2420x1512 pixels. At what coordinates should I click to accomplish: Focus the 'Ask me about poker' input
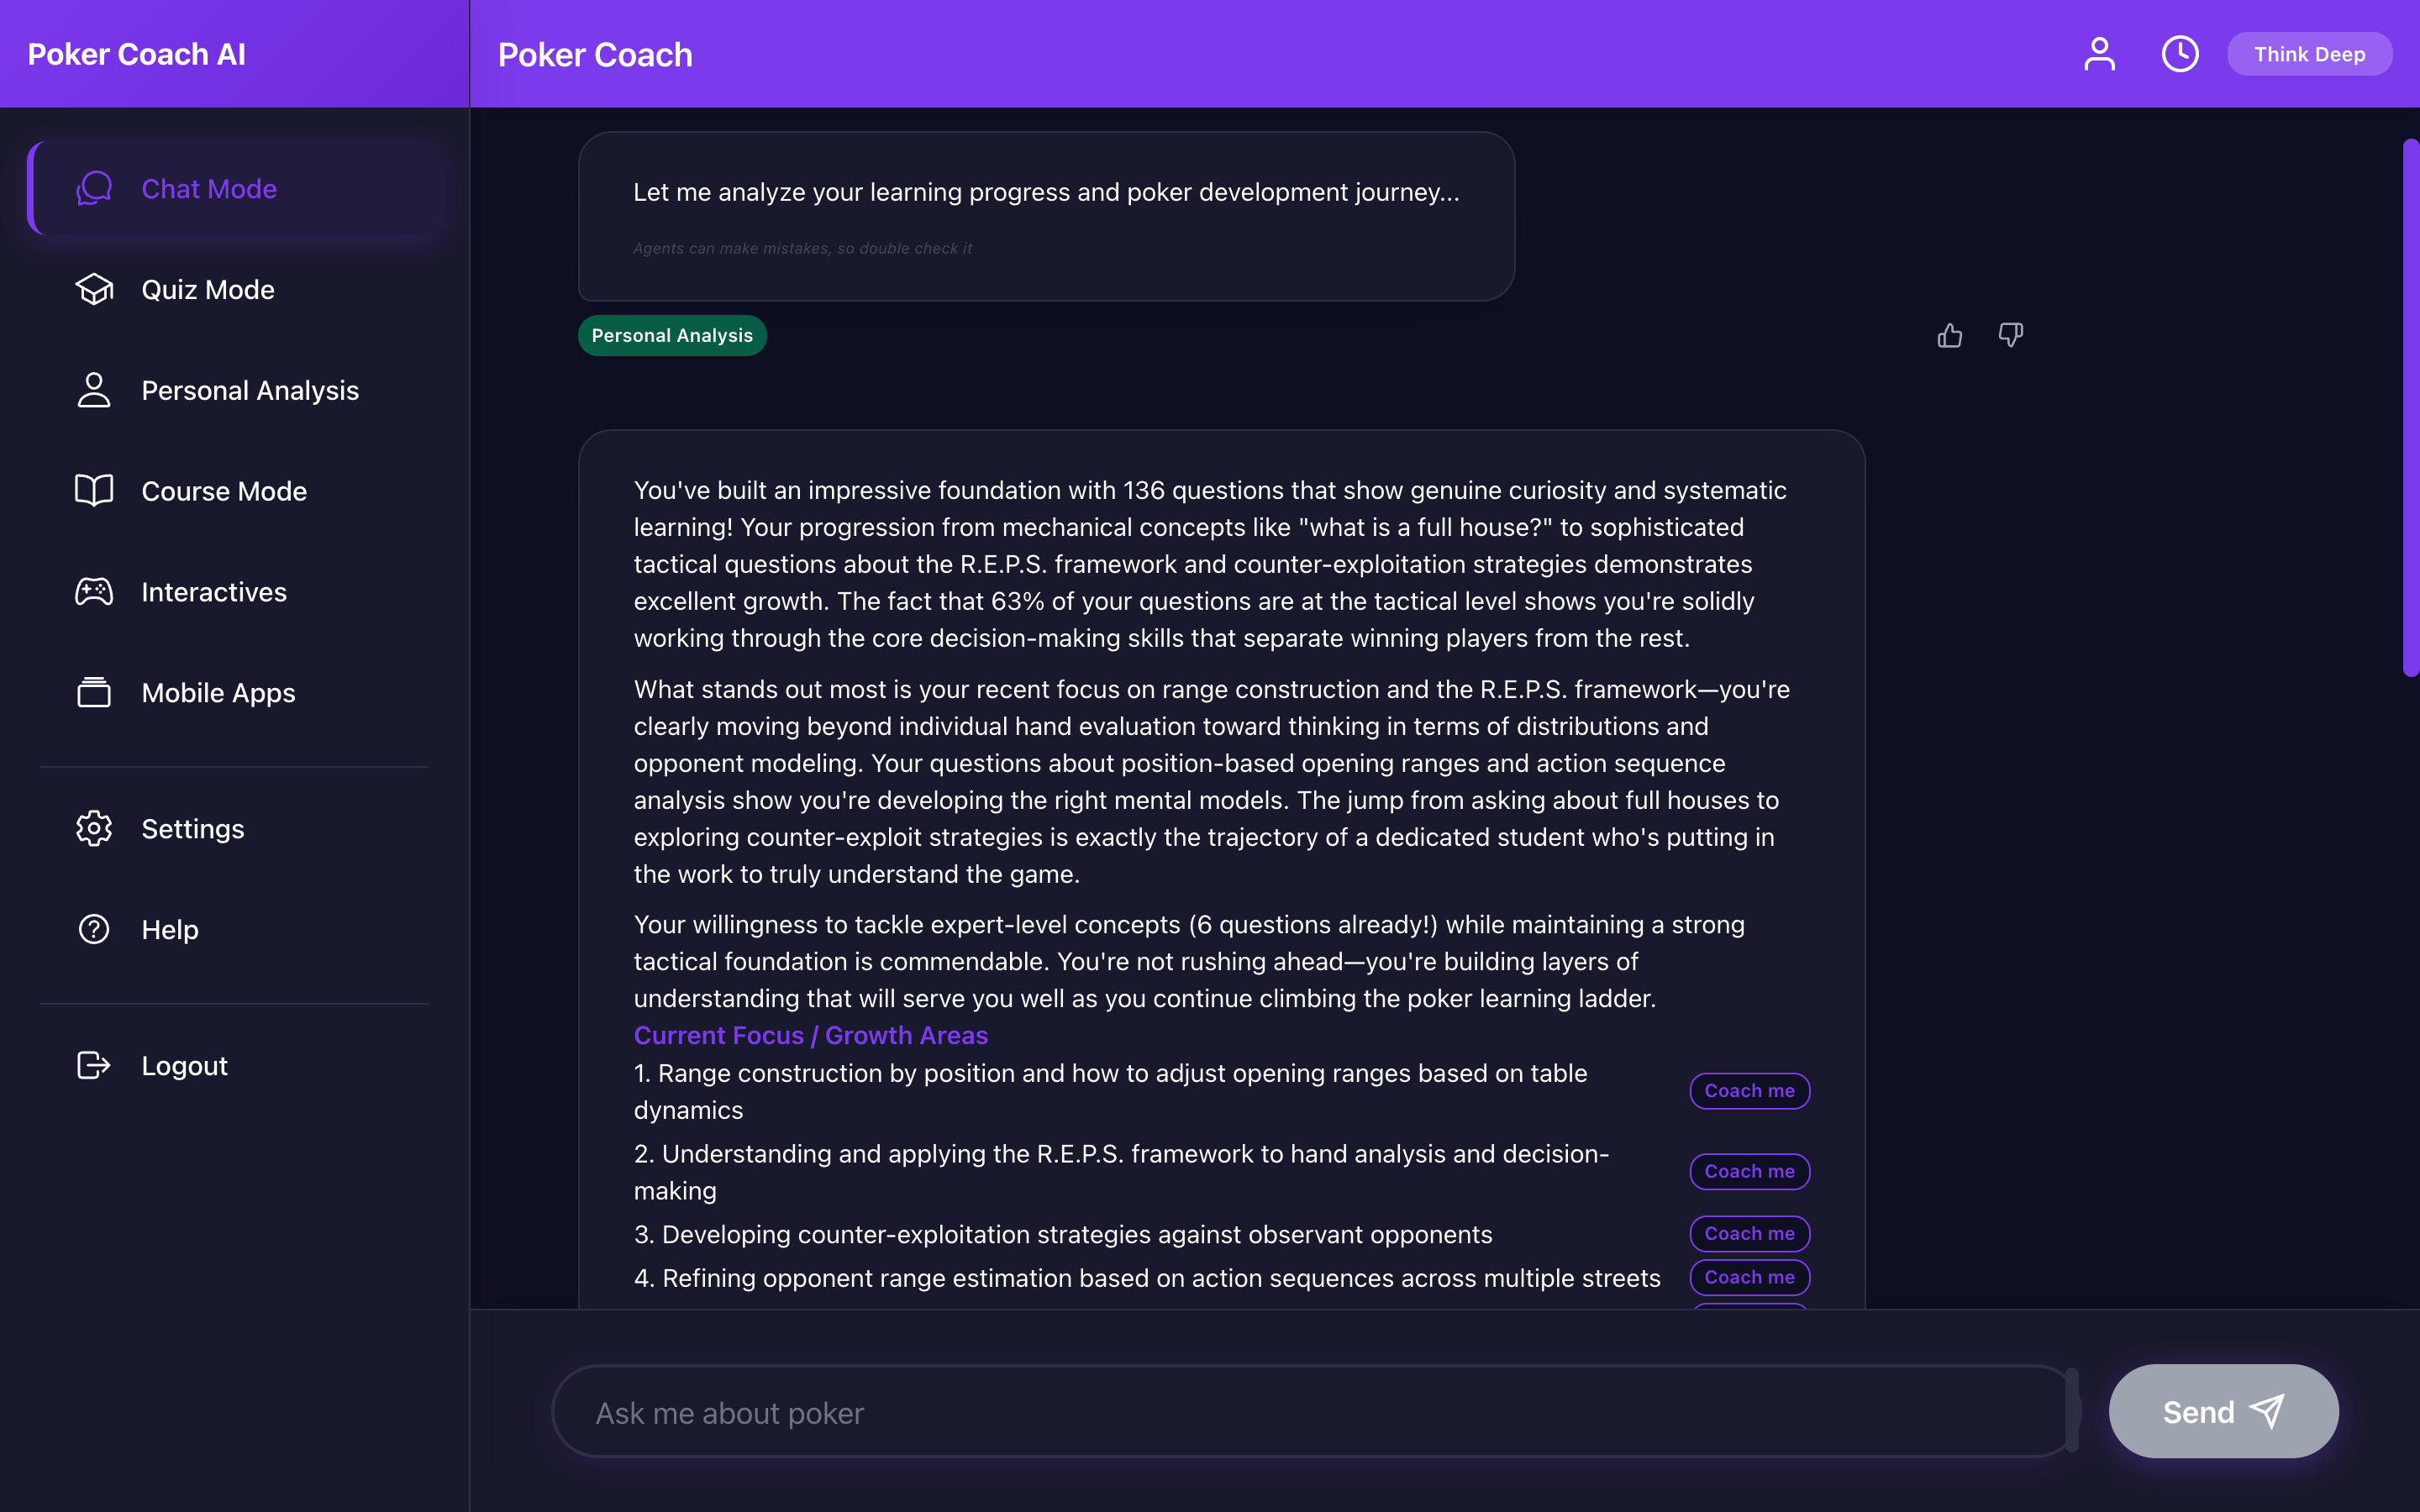click(1310, 1412)
